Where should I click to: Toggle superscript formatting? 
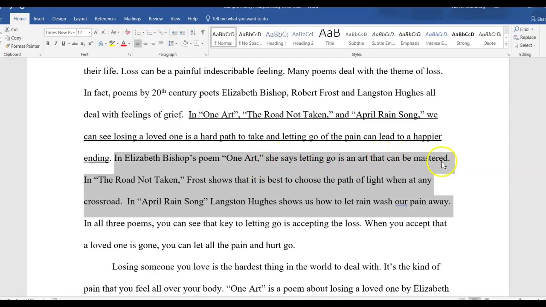tap(90, 43)
